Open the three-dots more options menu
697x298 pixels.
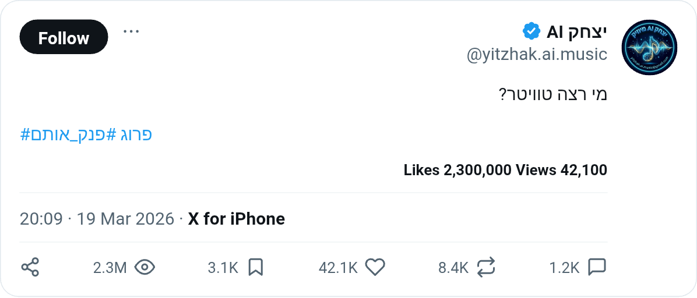131,31
